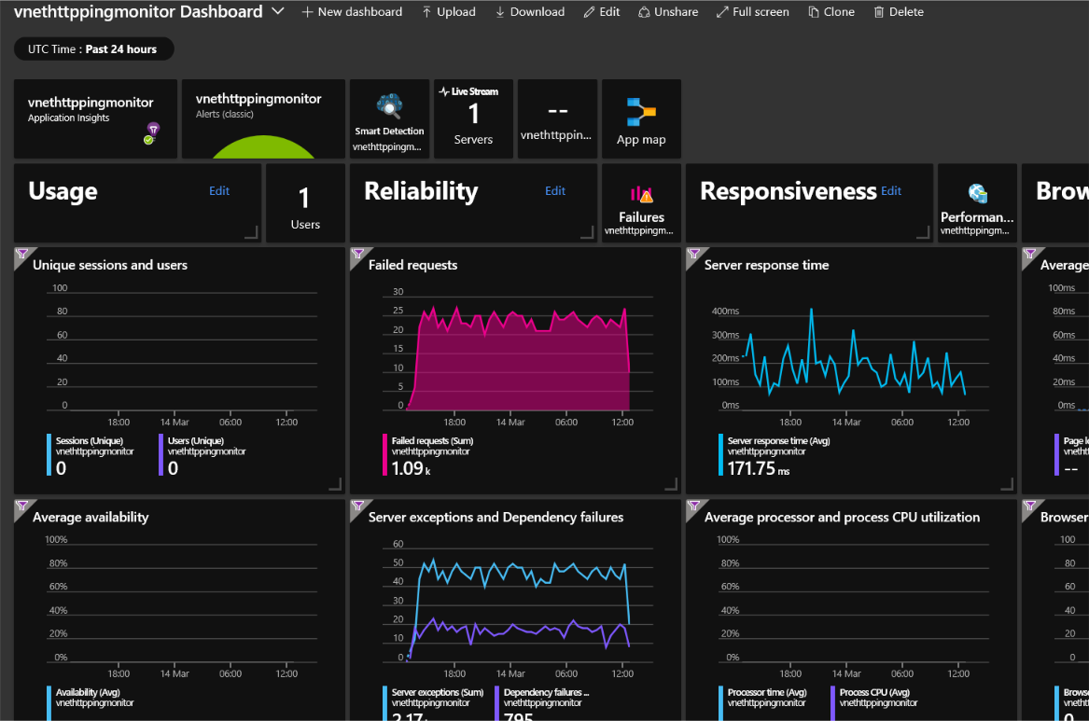The image size is (1089, 721).
Task: Open the Performance tile icon
Action: [977, 194]
